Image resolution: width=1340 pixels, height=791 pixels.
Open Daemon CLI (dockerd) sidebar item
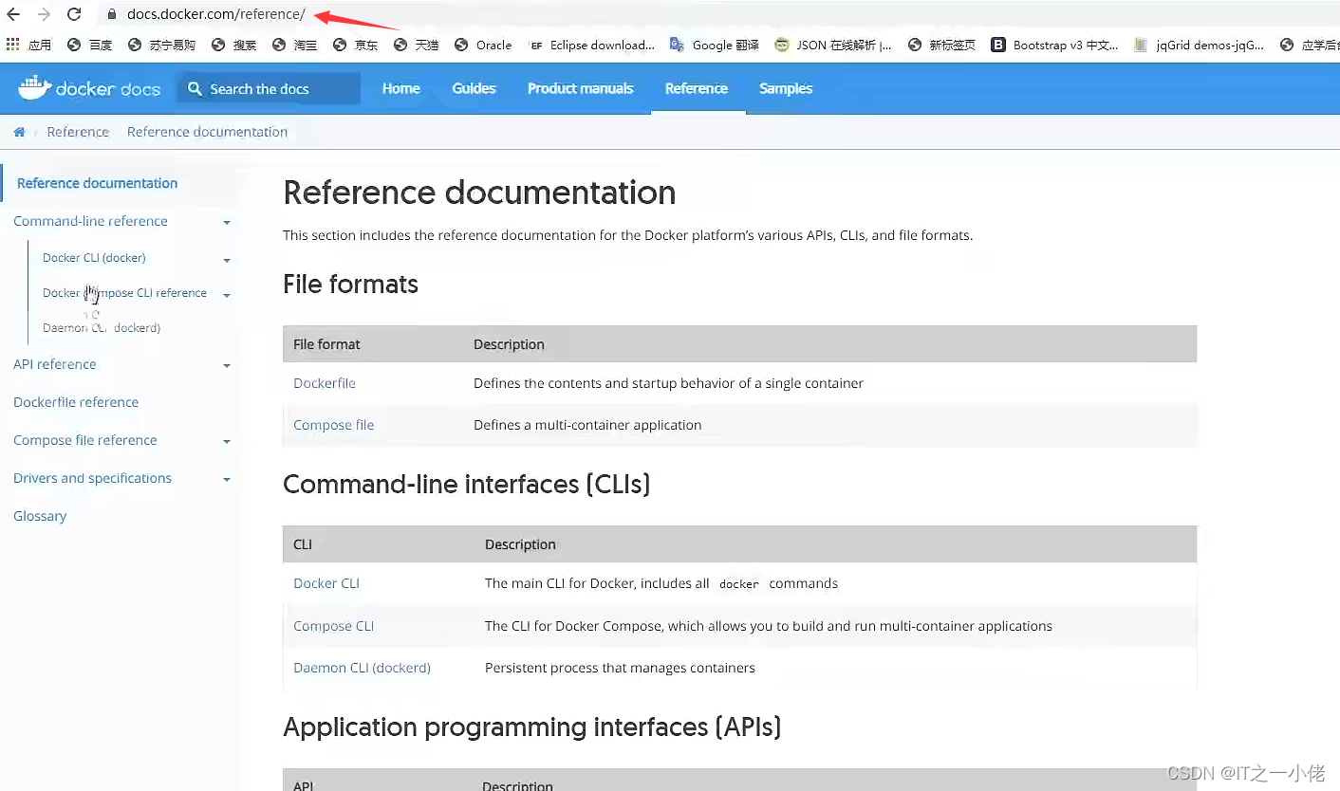[x=102, y=327]
